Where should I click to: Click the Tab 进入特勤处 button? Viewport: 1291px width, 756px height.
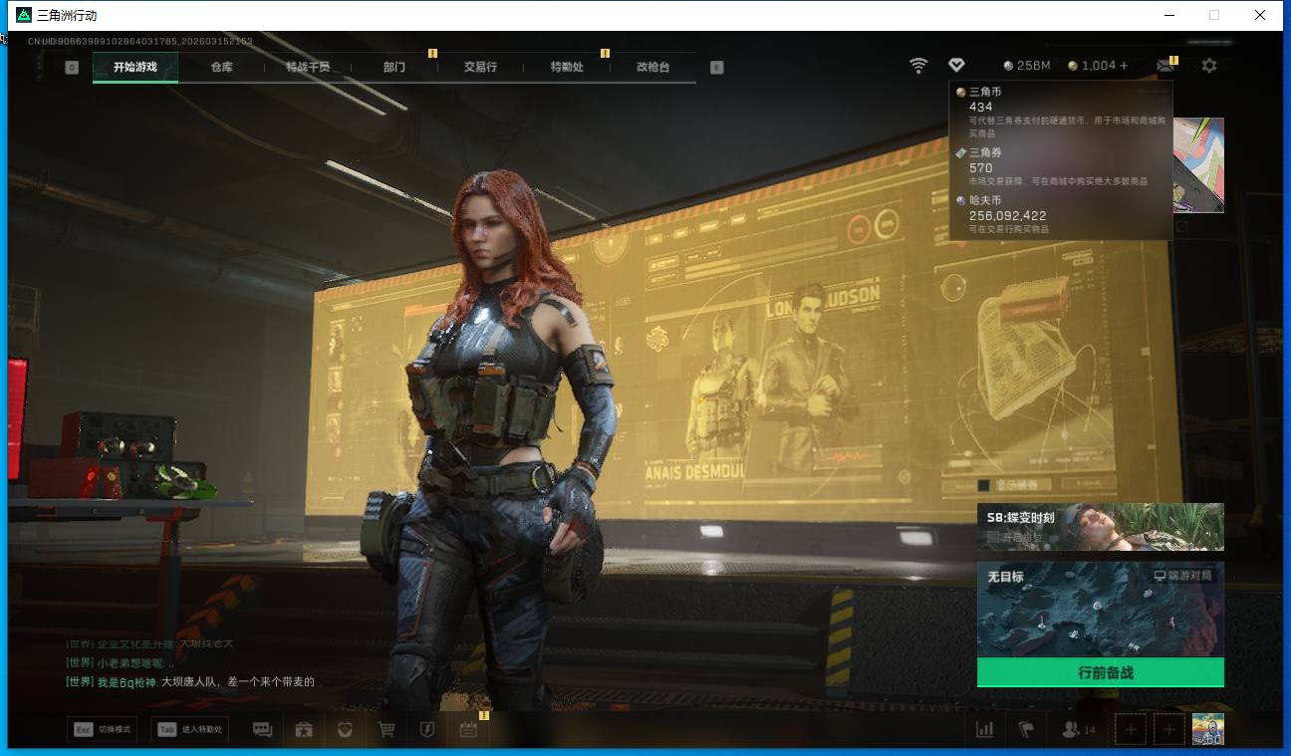[x=189, y=729]
